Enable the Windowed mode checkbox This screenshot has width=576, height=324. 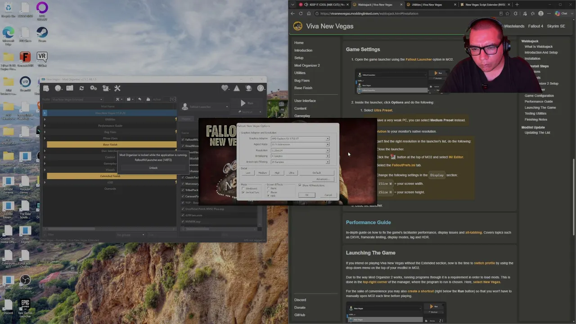point(243,188)
